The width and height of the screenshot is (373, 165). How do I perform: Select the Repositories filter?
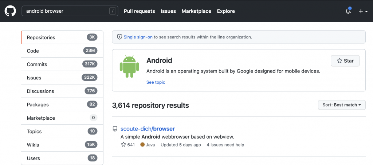[x=62, y=37]
